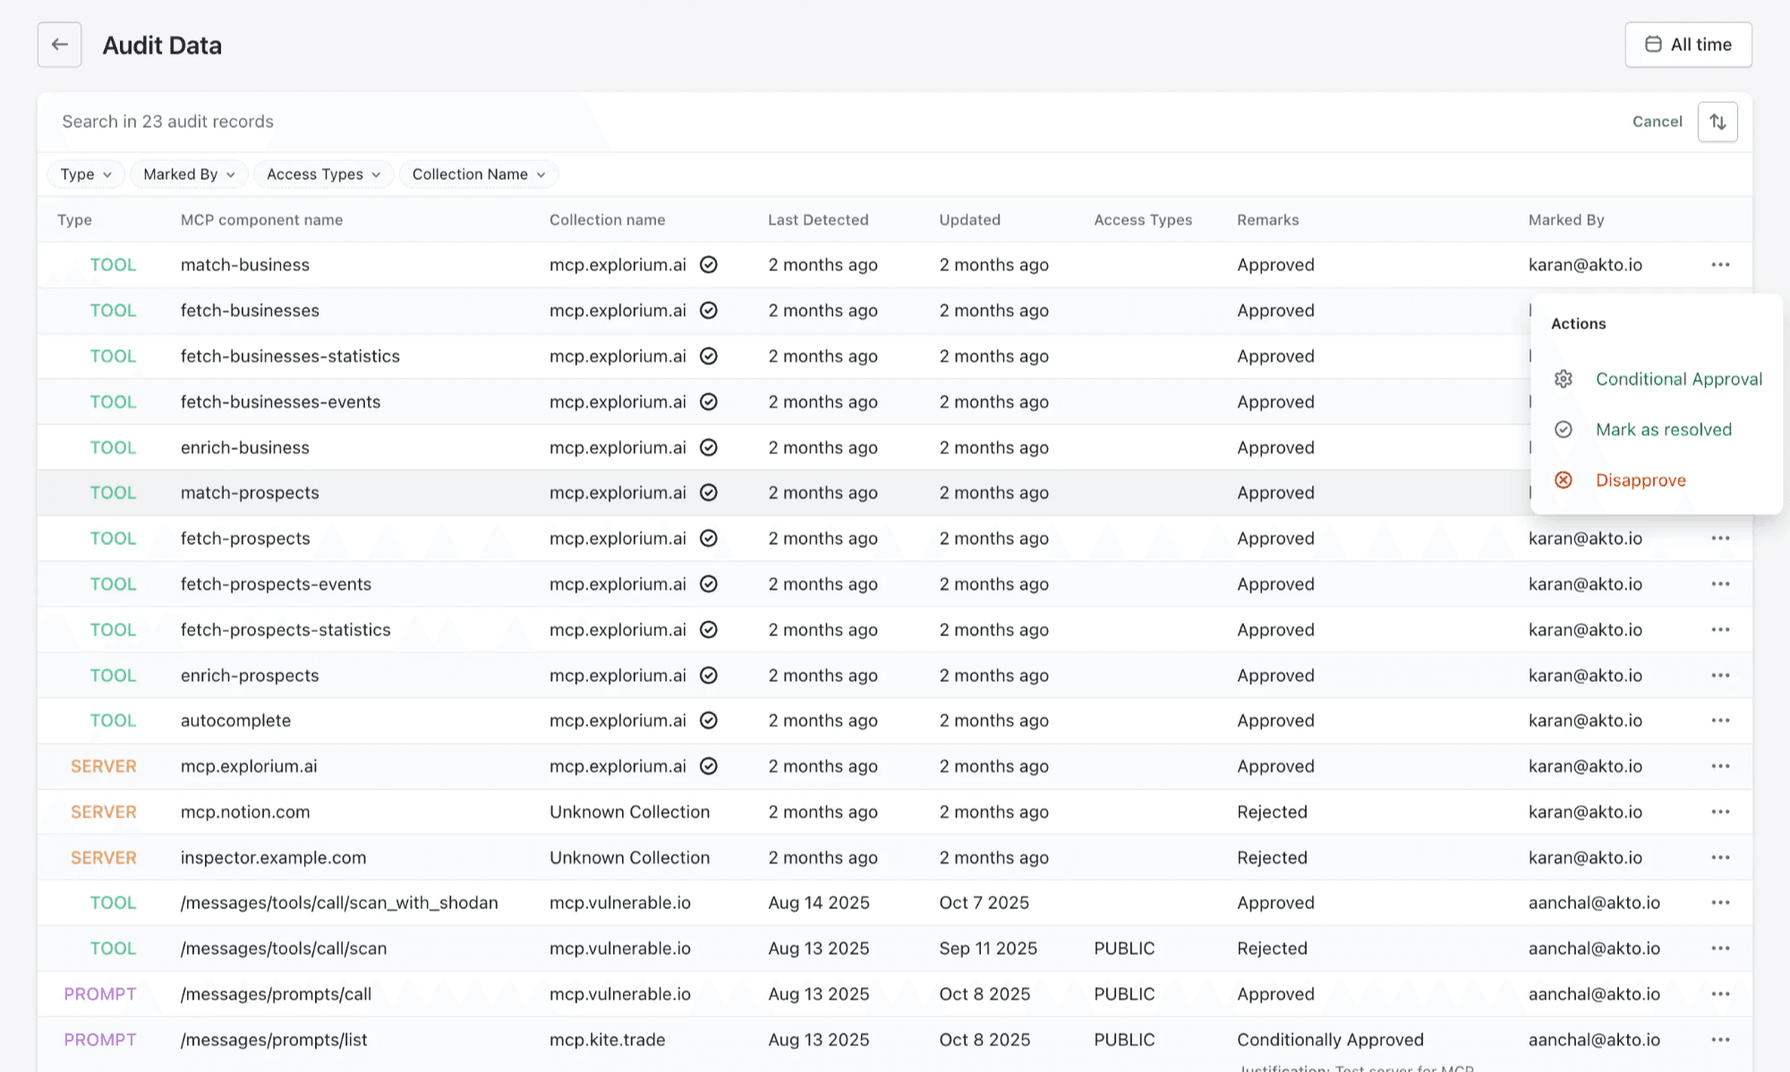Image resolution: width=1790 pixels, height=1072 pixels.
Task: Click the back arrow beside Audit Data
Action: coord(59,44)
